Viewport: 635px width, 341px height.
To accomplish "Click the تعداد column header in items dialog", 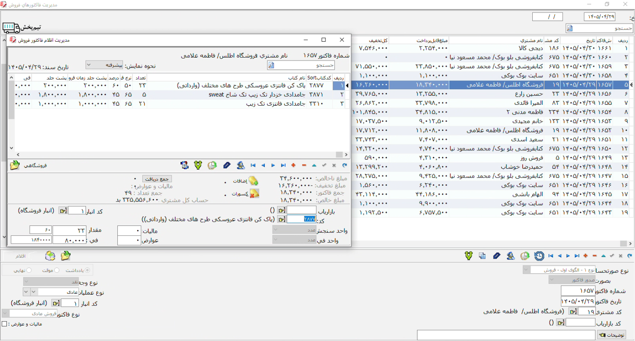I will (x=141, y=77).
